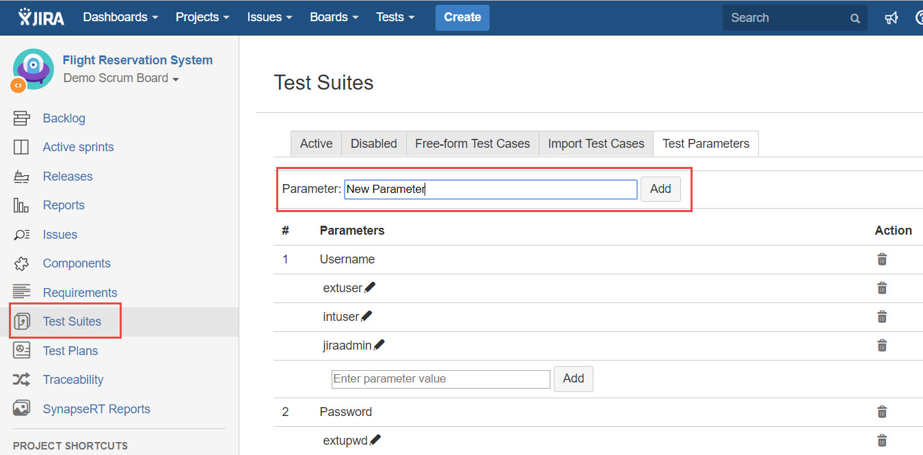Open the Tests menu
The image size is (923, 455).
395,17
